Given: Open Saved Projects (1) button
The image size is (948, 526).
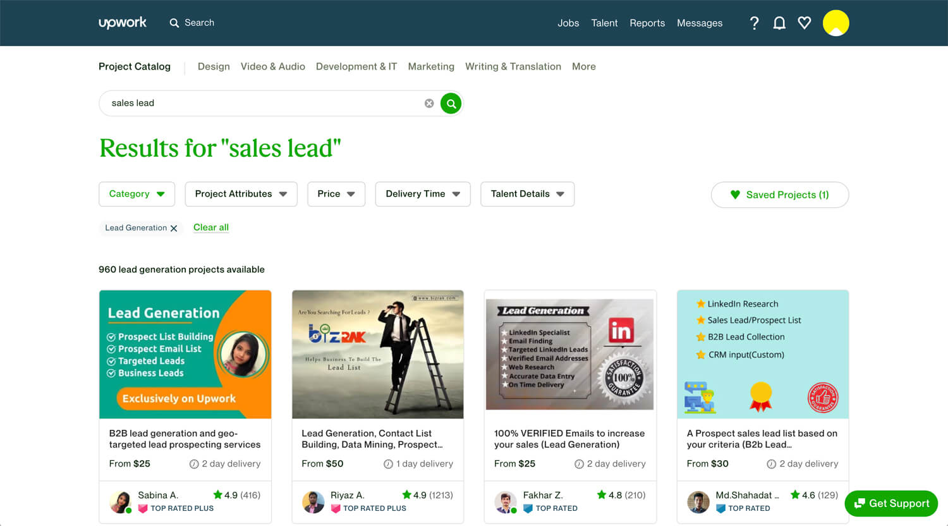Looking at the screenshot, I should (x=780, y=195).
